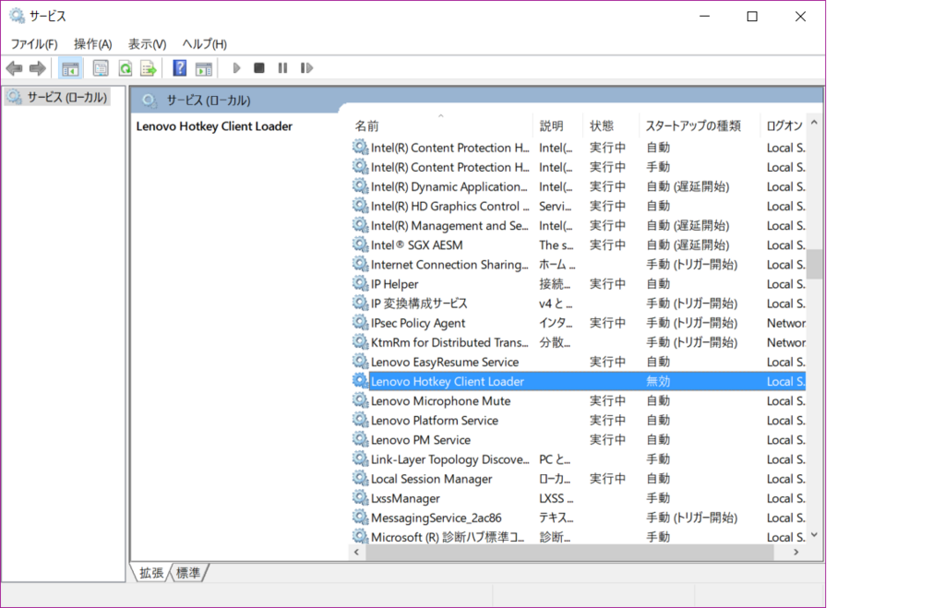Select Intel(R) Management and Se... service
945x608 pixels.
[x=579, y=225]
